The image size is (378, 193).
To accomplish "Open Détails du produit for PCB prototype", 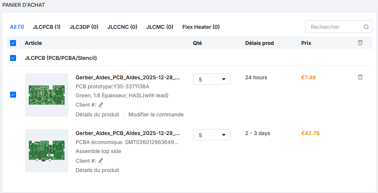I will (97, 114).
